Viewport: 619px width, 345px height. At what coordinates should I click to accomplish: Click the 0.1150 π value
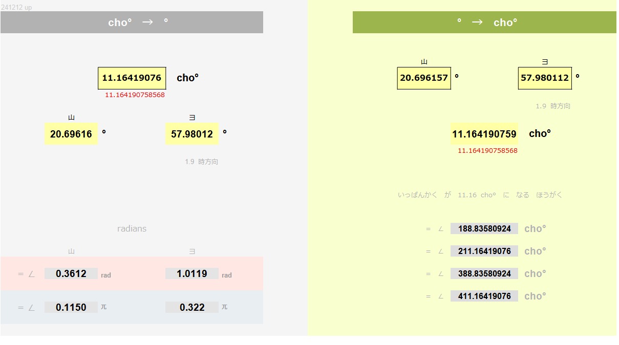[71, 307]
